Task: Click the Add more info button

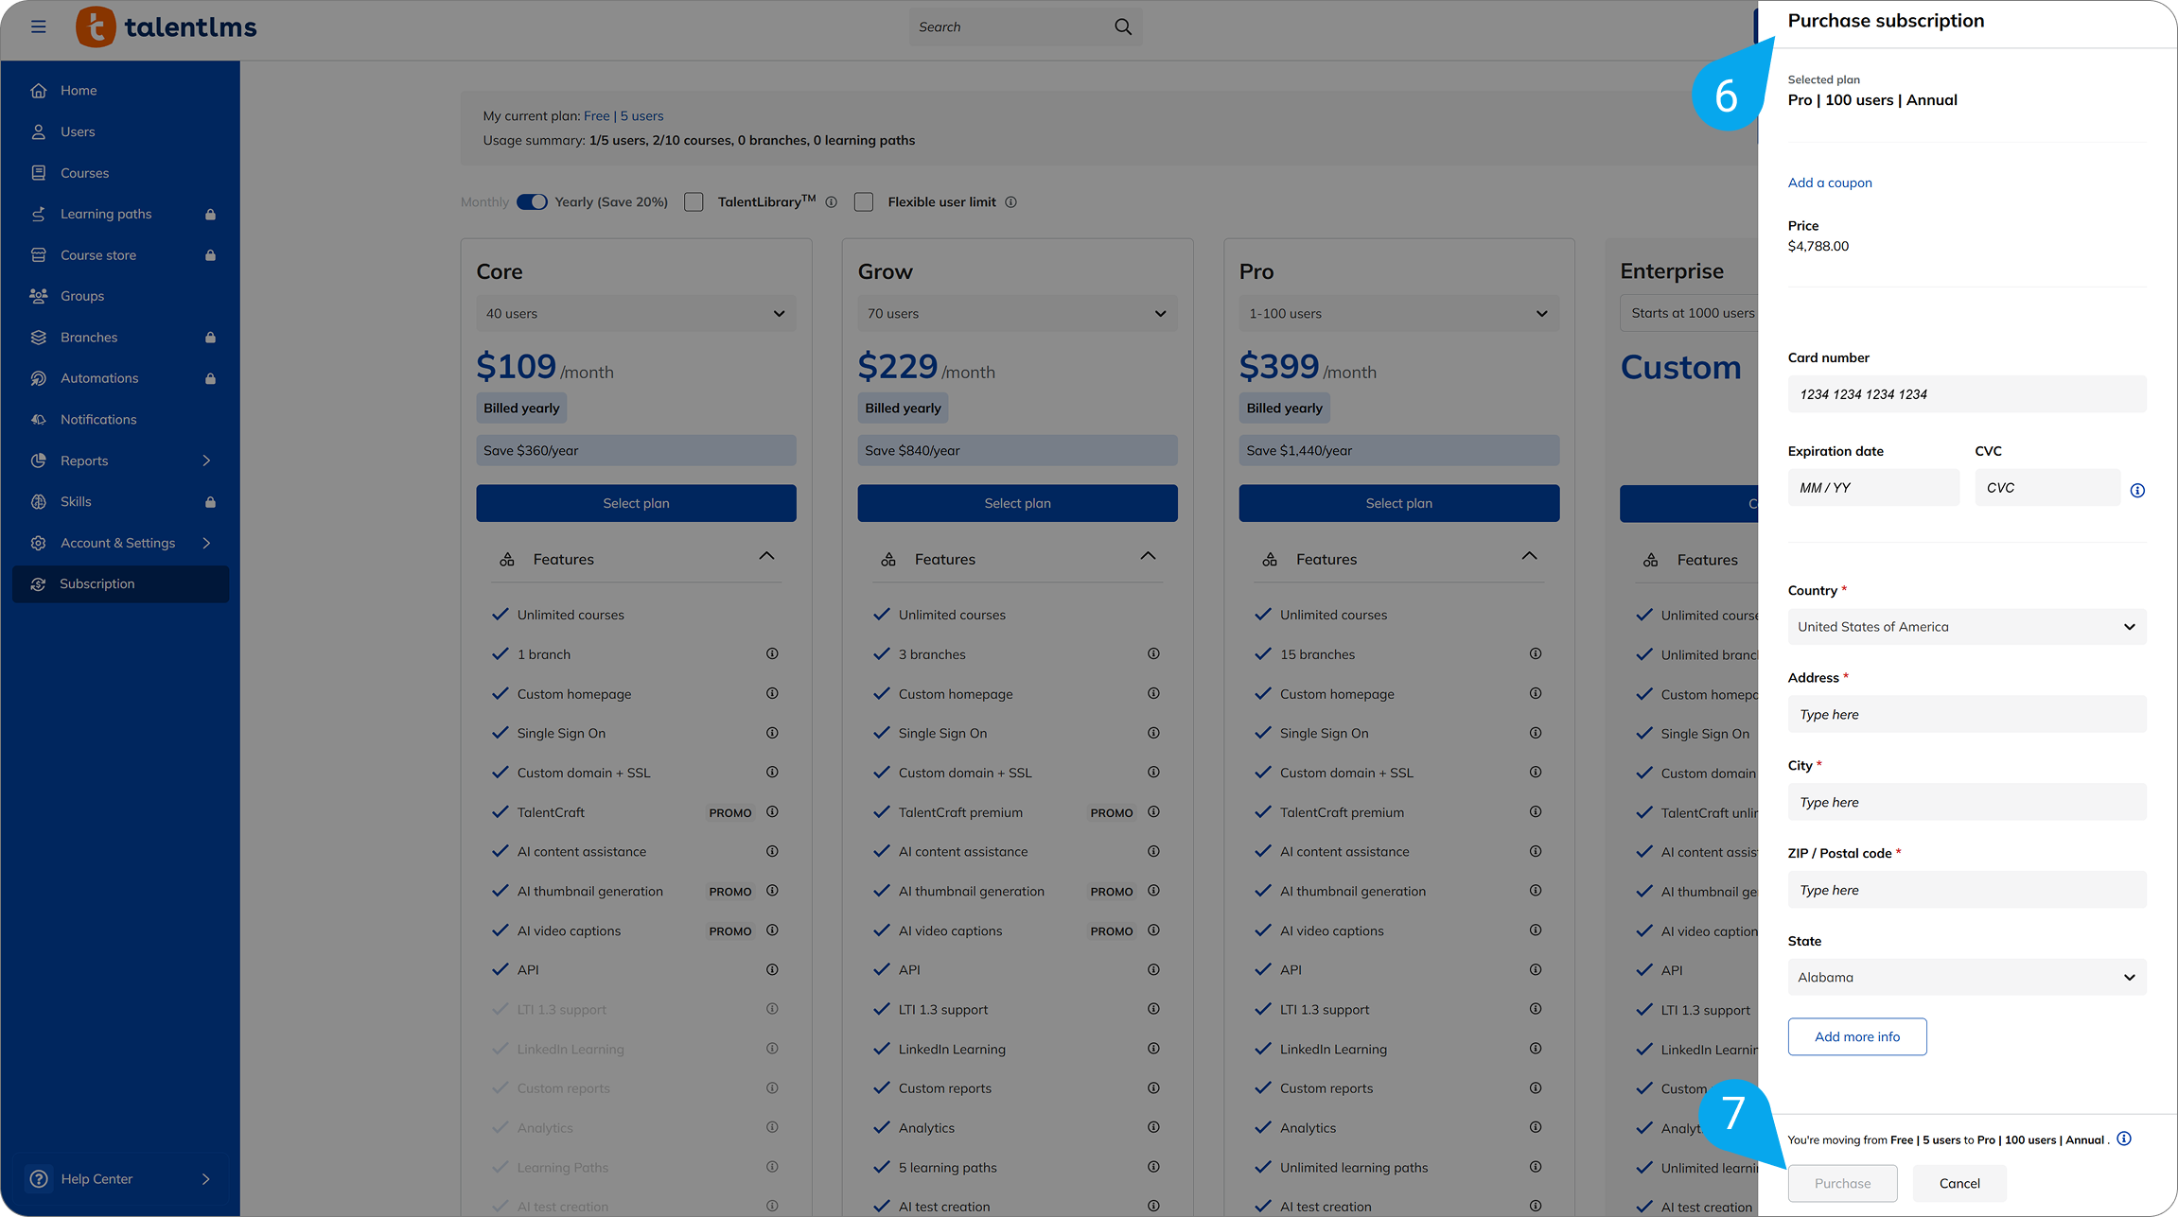Action: coord(1856,1036)
